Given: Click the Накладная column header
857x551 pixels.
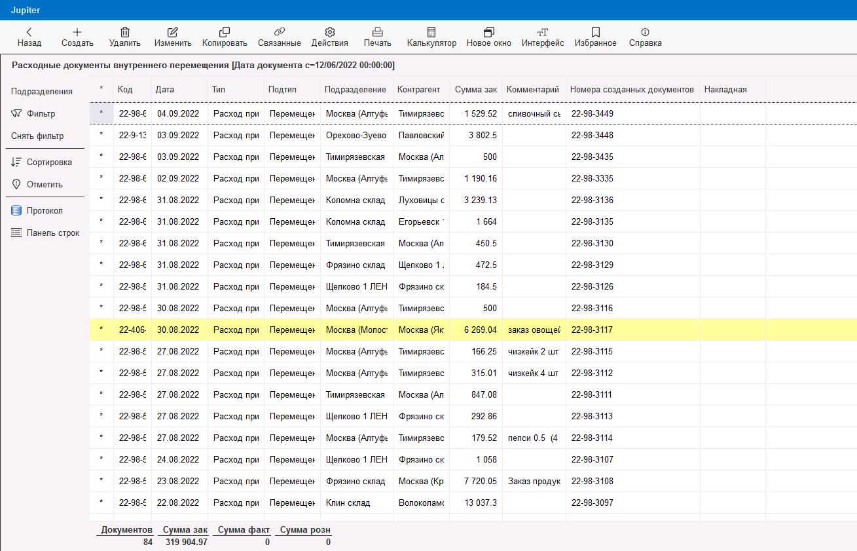Looking at the screenshot, I should pyautogui.click(x=733, y=89).
